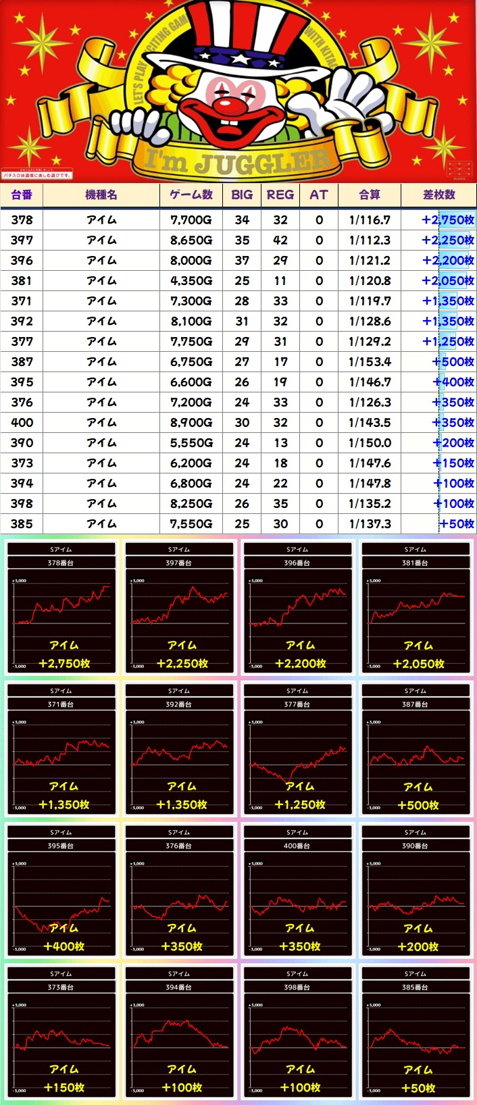477x1105 pixels.
Task: Click the REG column header
Action: pyautogui.click(x=280, y=195)
